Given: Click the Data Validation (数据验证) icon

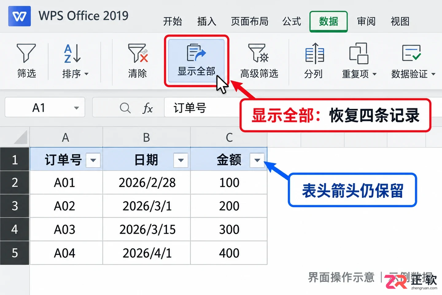Looking at the screenshot, I should (x=411, y=53).
